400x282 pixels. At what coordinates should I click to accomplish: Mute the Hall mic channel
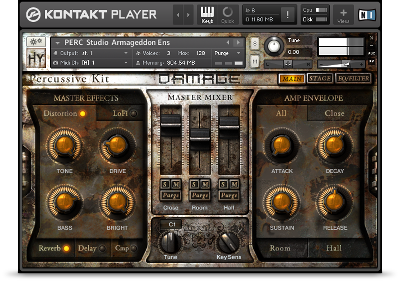(234, 184)
